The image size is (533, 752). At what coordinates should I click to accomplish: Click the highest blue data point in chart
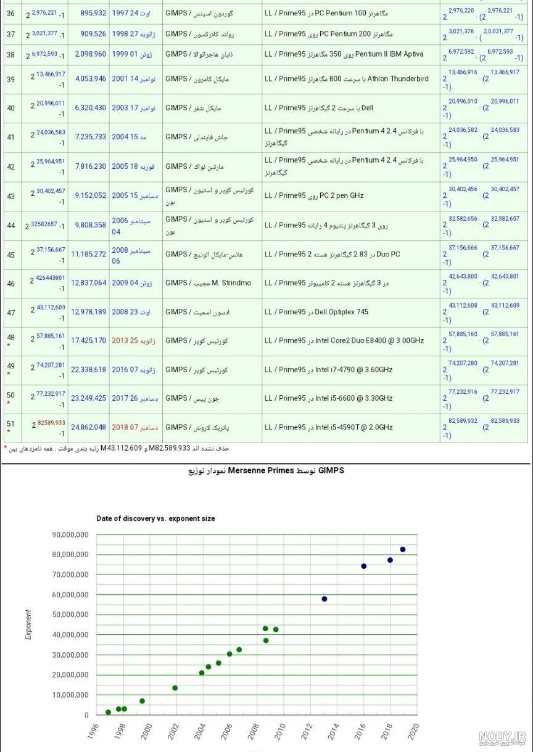pos(403,549)
